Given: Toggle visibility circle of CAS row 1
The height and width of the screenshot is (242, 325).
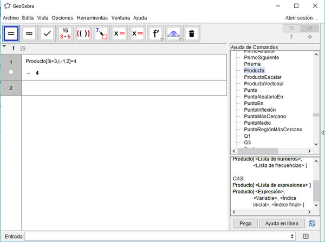Looking at the screenshot, I should pyautogui.click(x=11, y=72).
